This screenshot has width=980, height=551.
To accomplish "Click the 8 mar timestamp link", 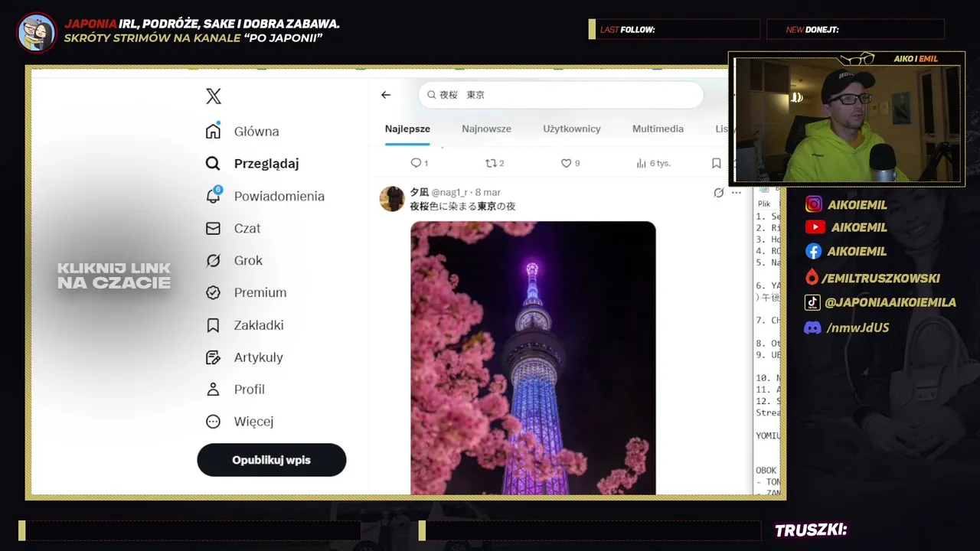I will (x=488, y=192).
